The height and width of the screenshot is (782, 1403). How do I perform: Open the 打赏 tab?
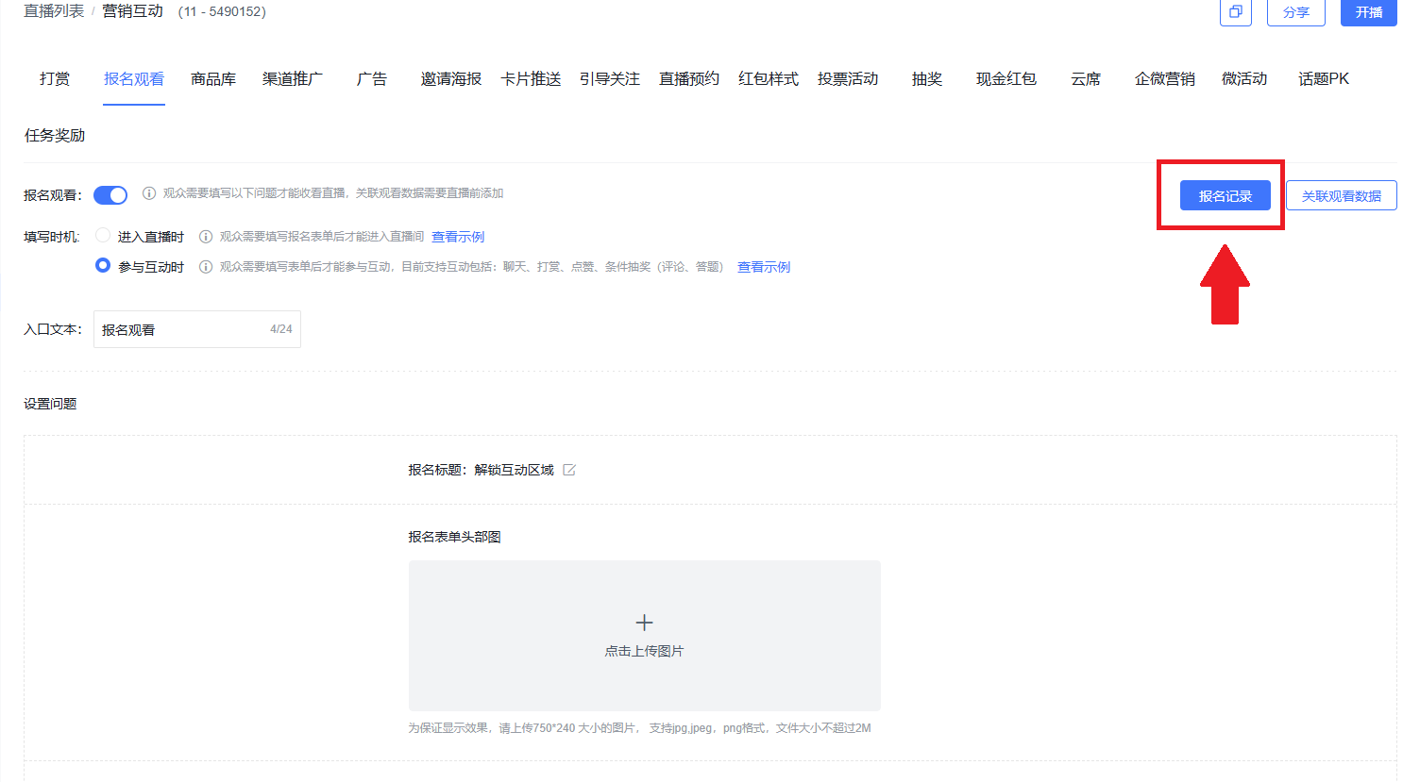click(x=55, y=79)
